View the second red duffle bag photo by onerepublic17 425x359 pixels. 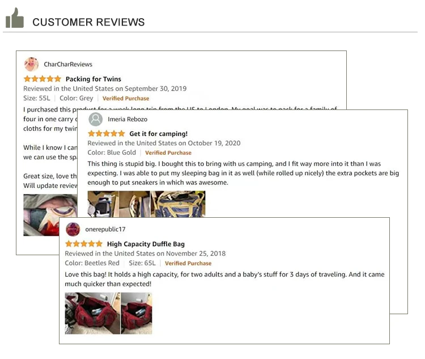137,313
